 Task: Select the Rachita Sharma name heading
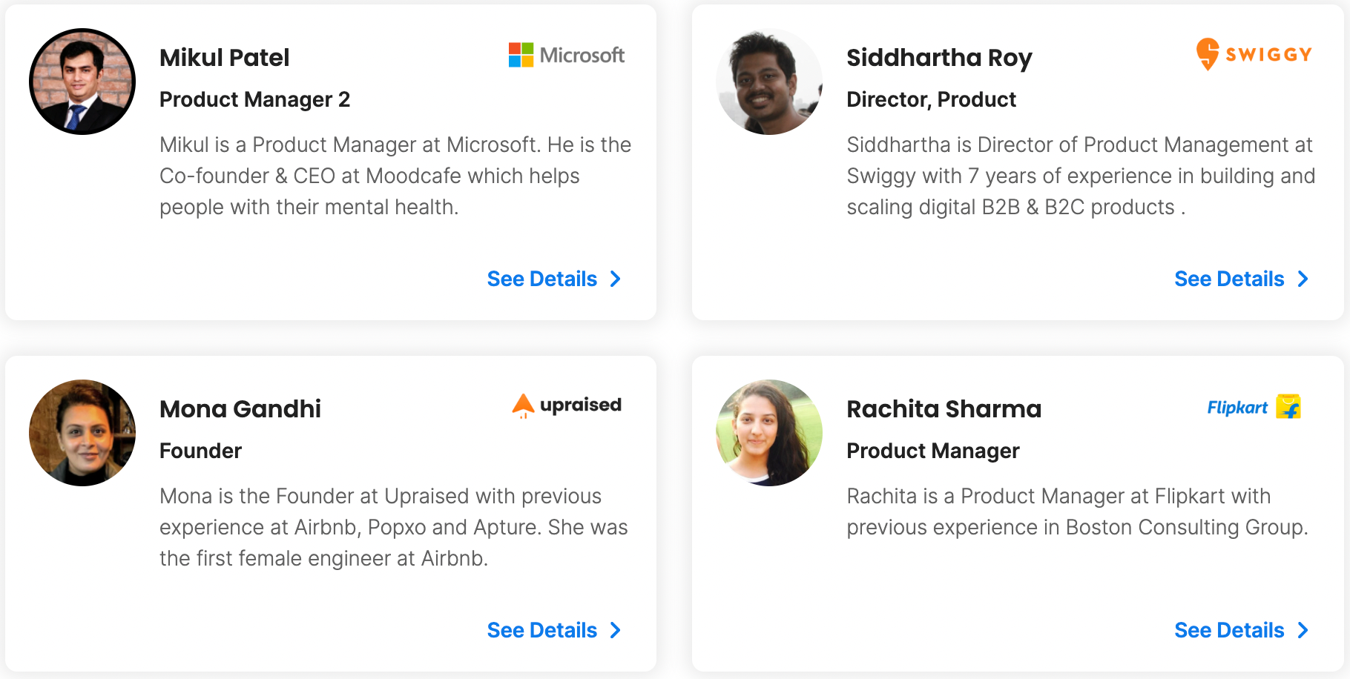944,409
